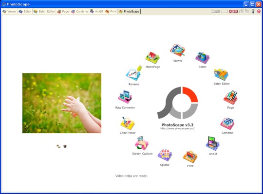This screenshot has height=194, width=263.
Task: Launch the Color Picker tool
Action: click(x=128, y=123)
